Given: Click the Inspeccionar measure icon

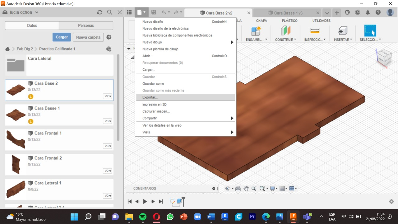Looking at the screenshot, I should pos(315,31).
